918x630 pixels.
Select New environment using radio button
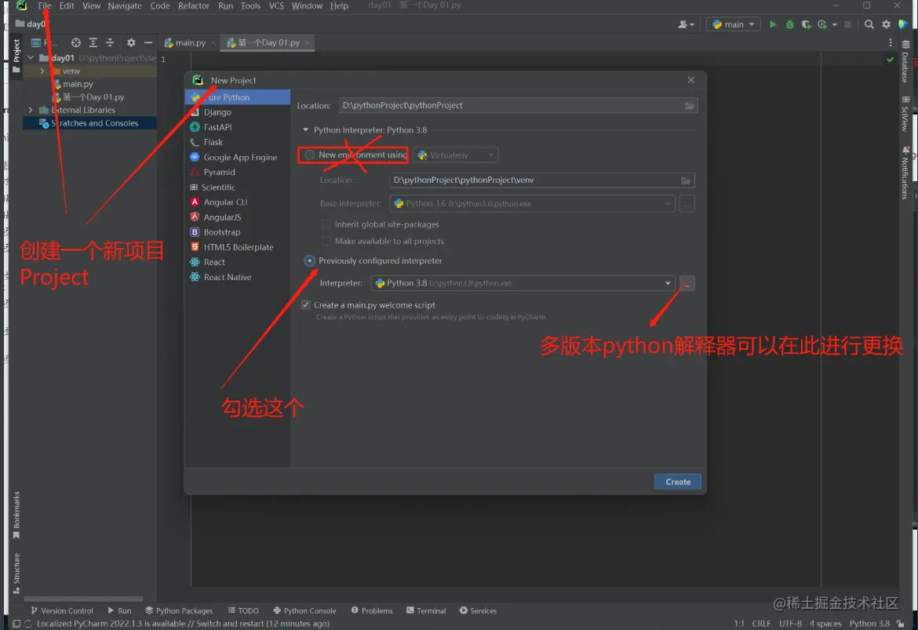[310, 155]
